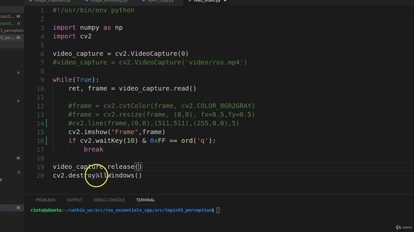Click the 'break' keyword
Image resolution: width=414 pixels, height=232 pixels.
(x=93, y=149)
